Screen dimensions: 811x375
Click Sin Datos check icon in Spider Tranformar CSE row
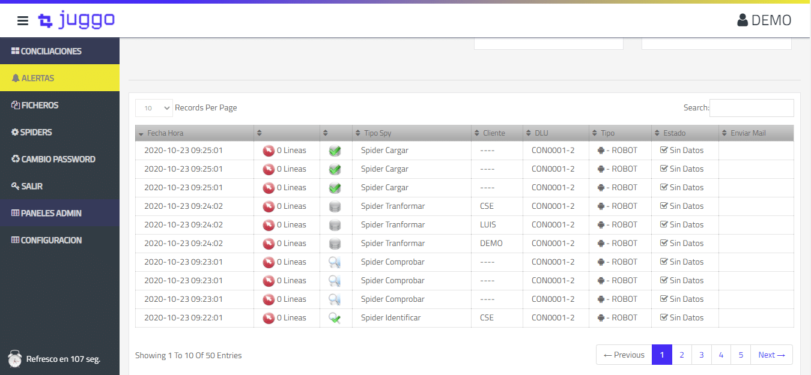pos(664,206)
